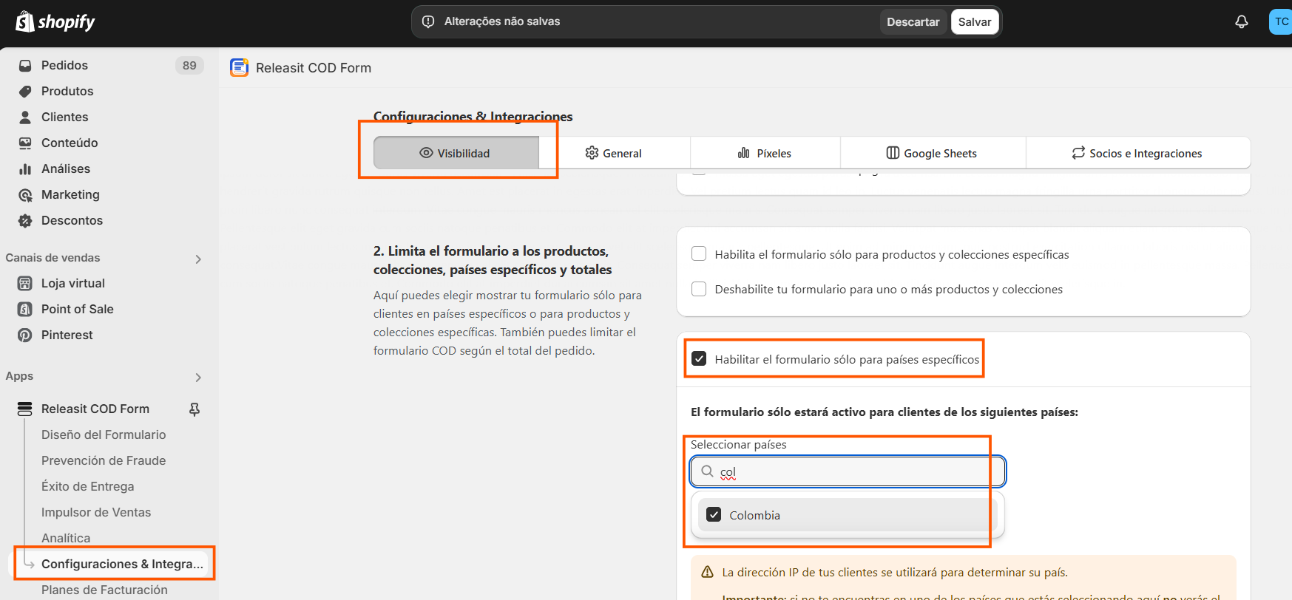Click the unsaved changes warning icon
Image resolution: width=1292 pixels, height=600 pixels.
coord(428,21)
